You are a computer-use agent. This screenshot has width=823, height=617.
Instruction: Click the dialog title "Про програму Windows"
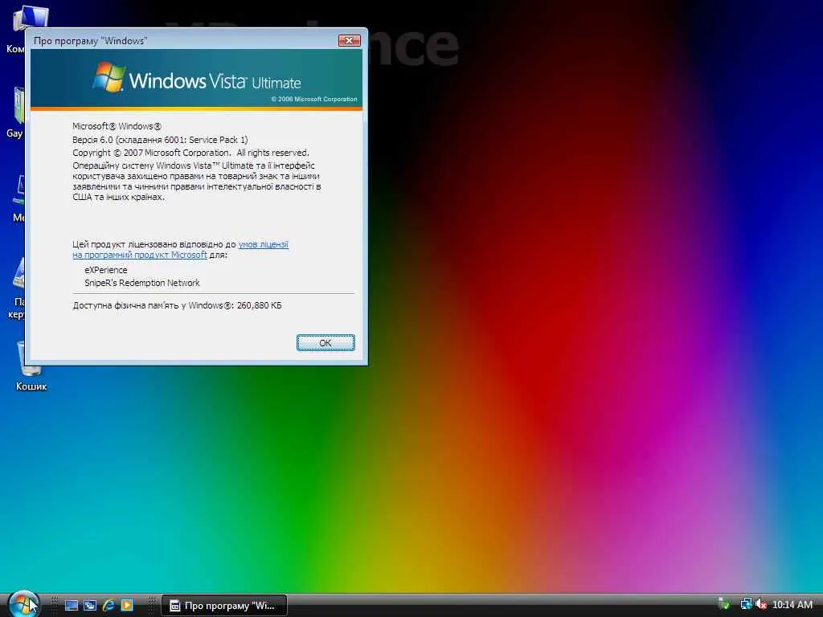click(x=90, y=41)
